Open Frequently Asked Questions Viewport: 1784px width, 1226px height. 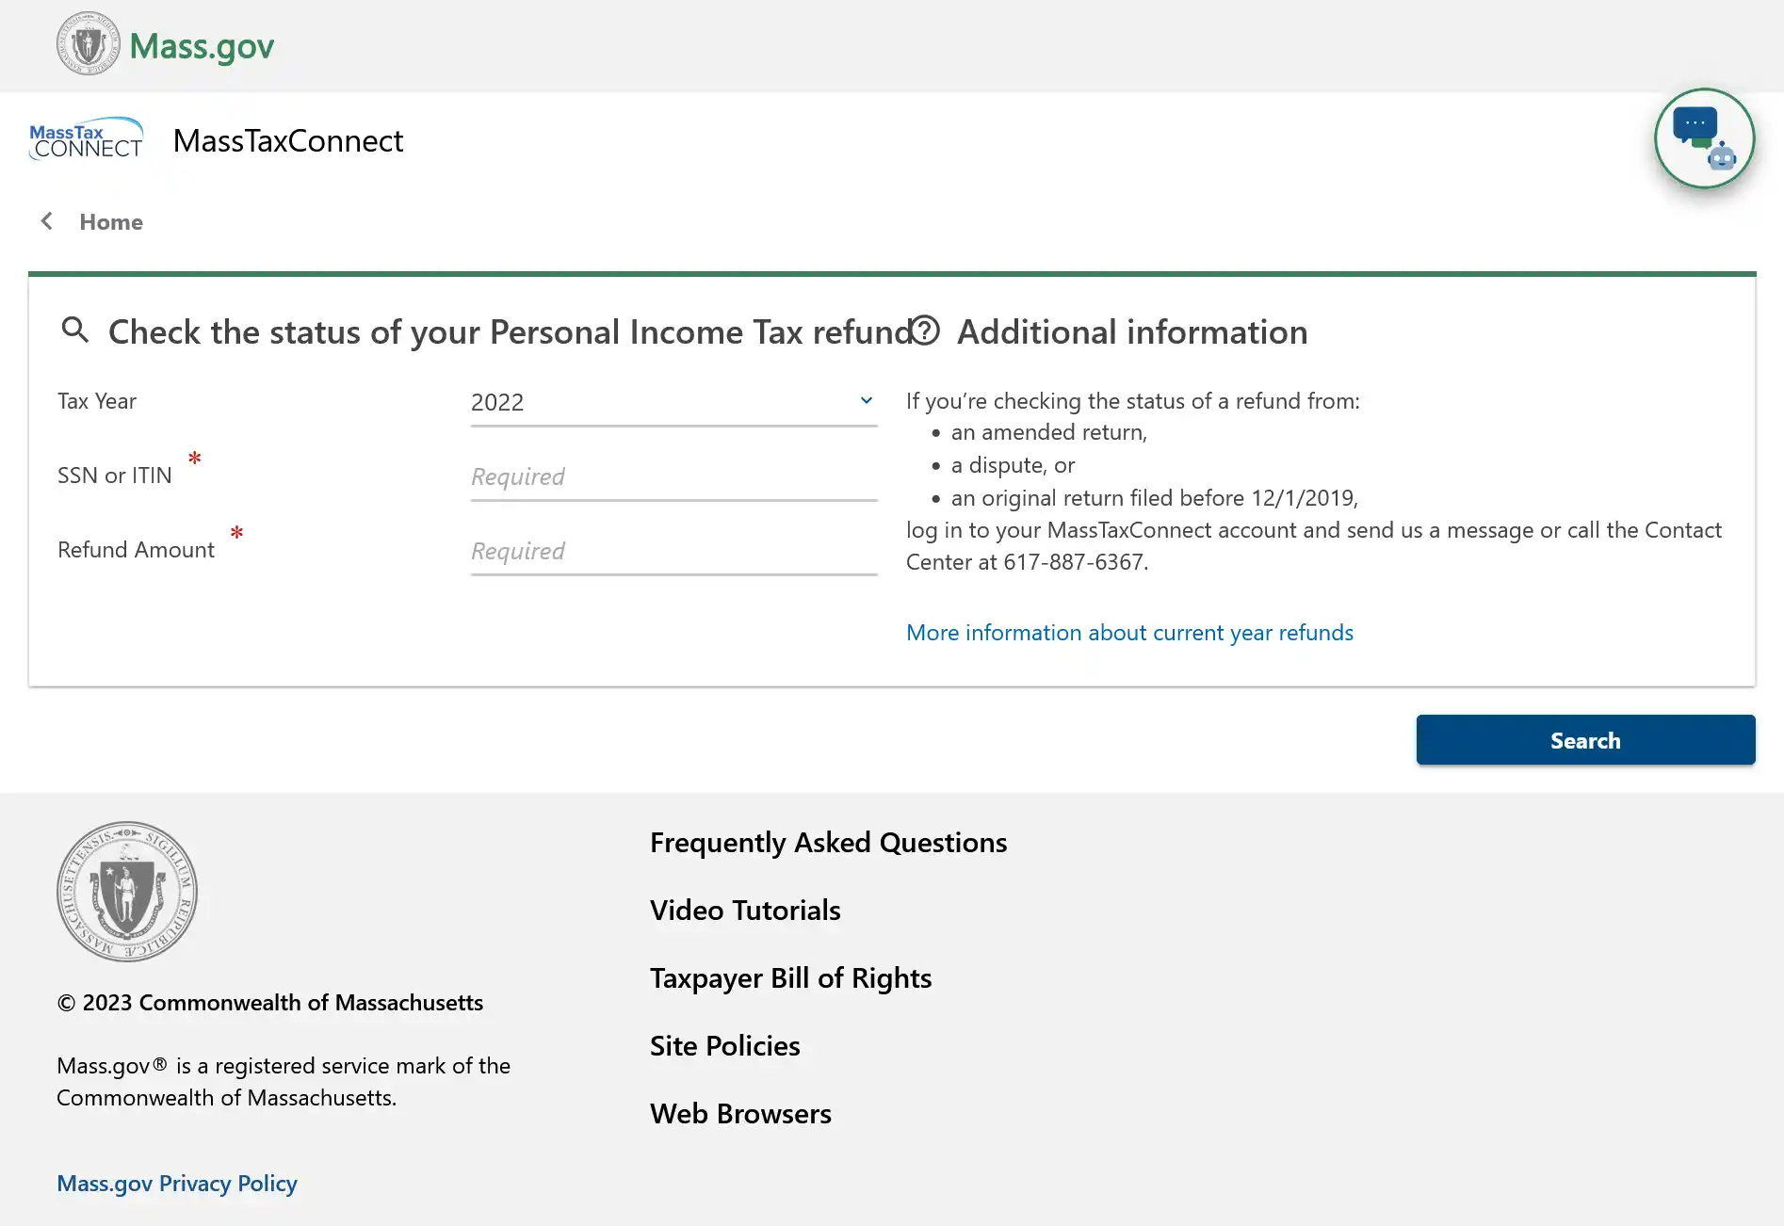828,843
